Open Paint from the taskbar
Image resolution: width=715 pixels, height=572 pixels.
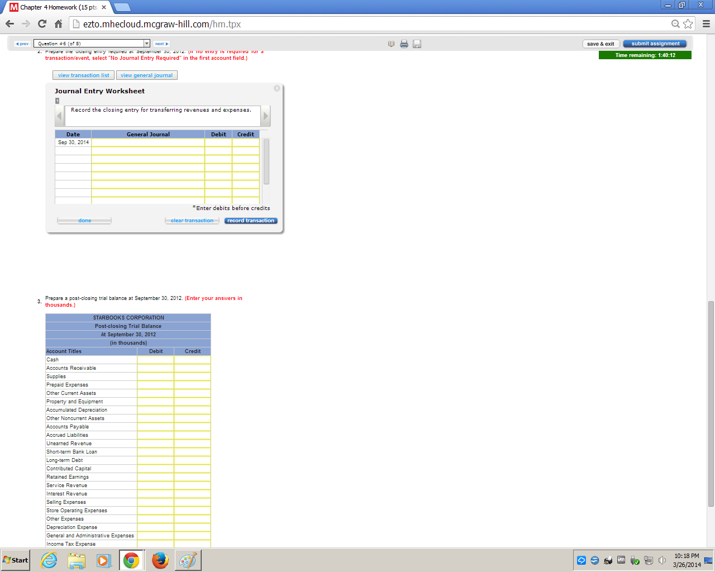(188, 560)
